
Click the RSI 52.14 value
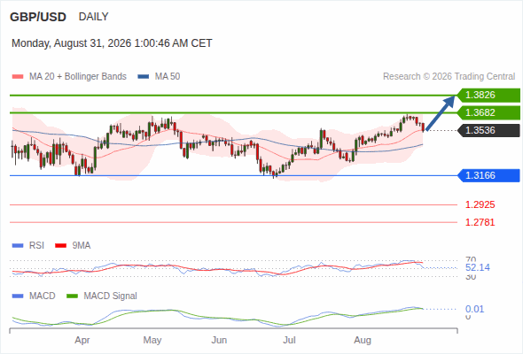point(478,267)
